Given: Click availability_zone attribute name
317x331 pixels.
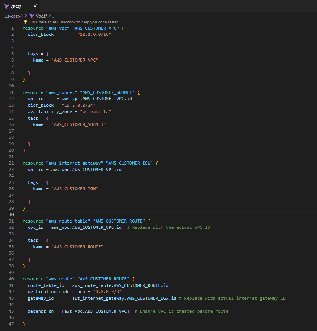Looking at the screenshot, I should 50,112.
